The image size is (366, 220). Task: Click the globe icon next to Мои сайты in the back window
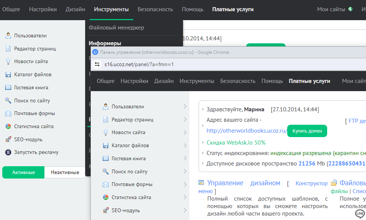[350, 9]
